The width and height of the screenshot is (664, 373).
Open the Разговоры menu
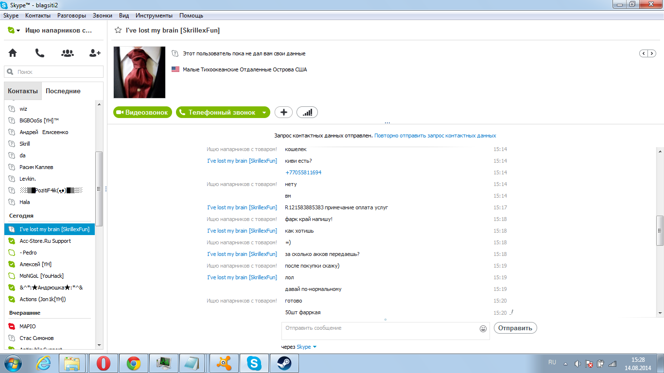pos(71,16)
